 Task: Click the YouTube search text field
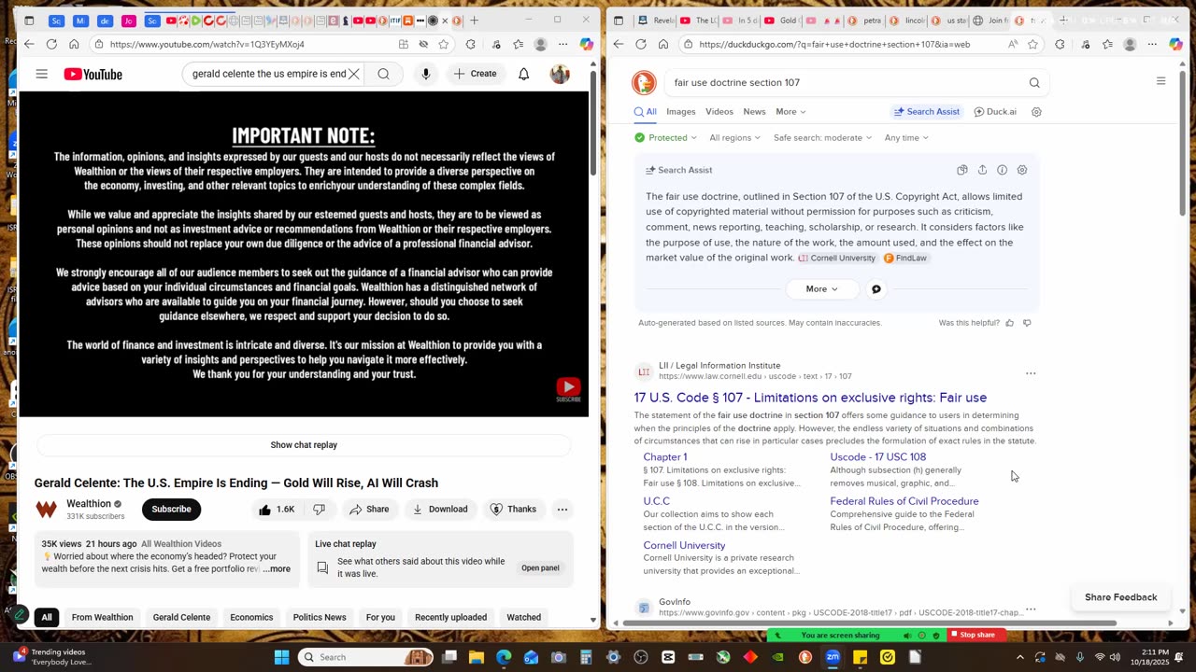(x=268, y=74)
